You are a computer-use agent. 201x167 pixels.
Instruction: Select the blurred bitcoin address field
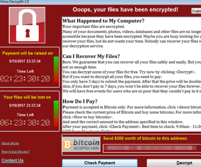click(152, 148)
